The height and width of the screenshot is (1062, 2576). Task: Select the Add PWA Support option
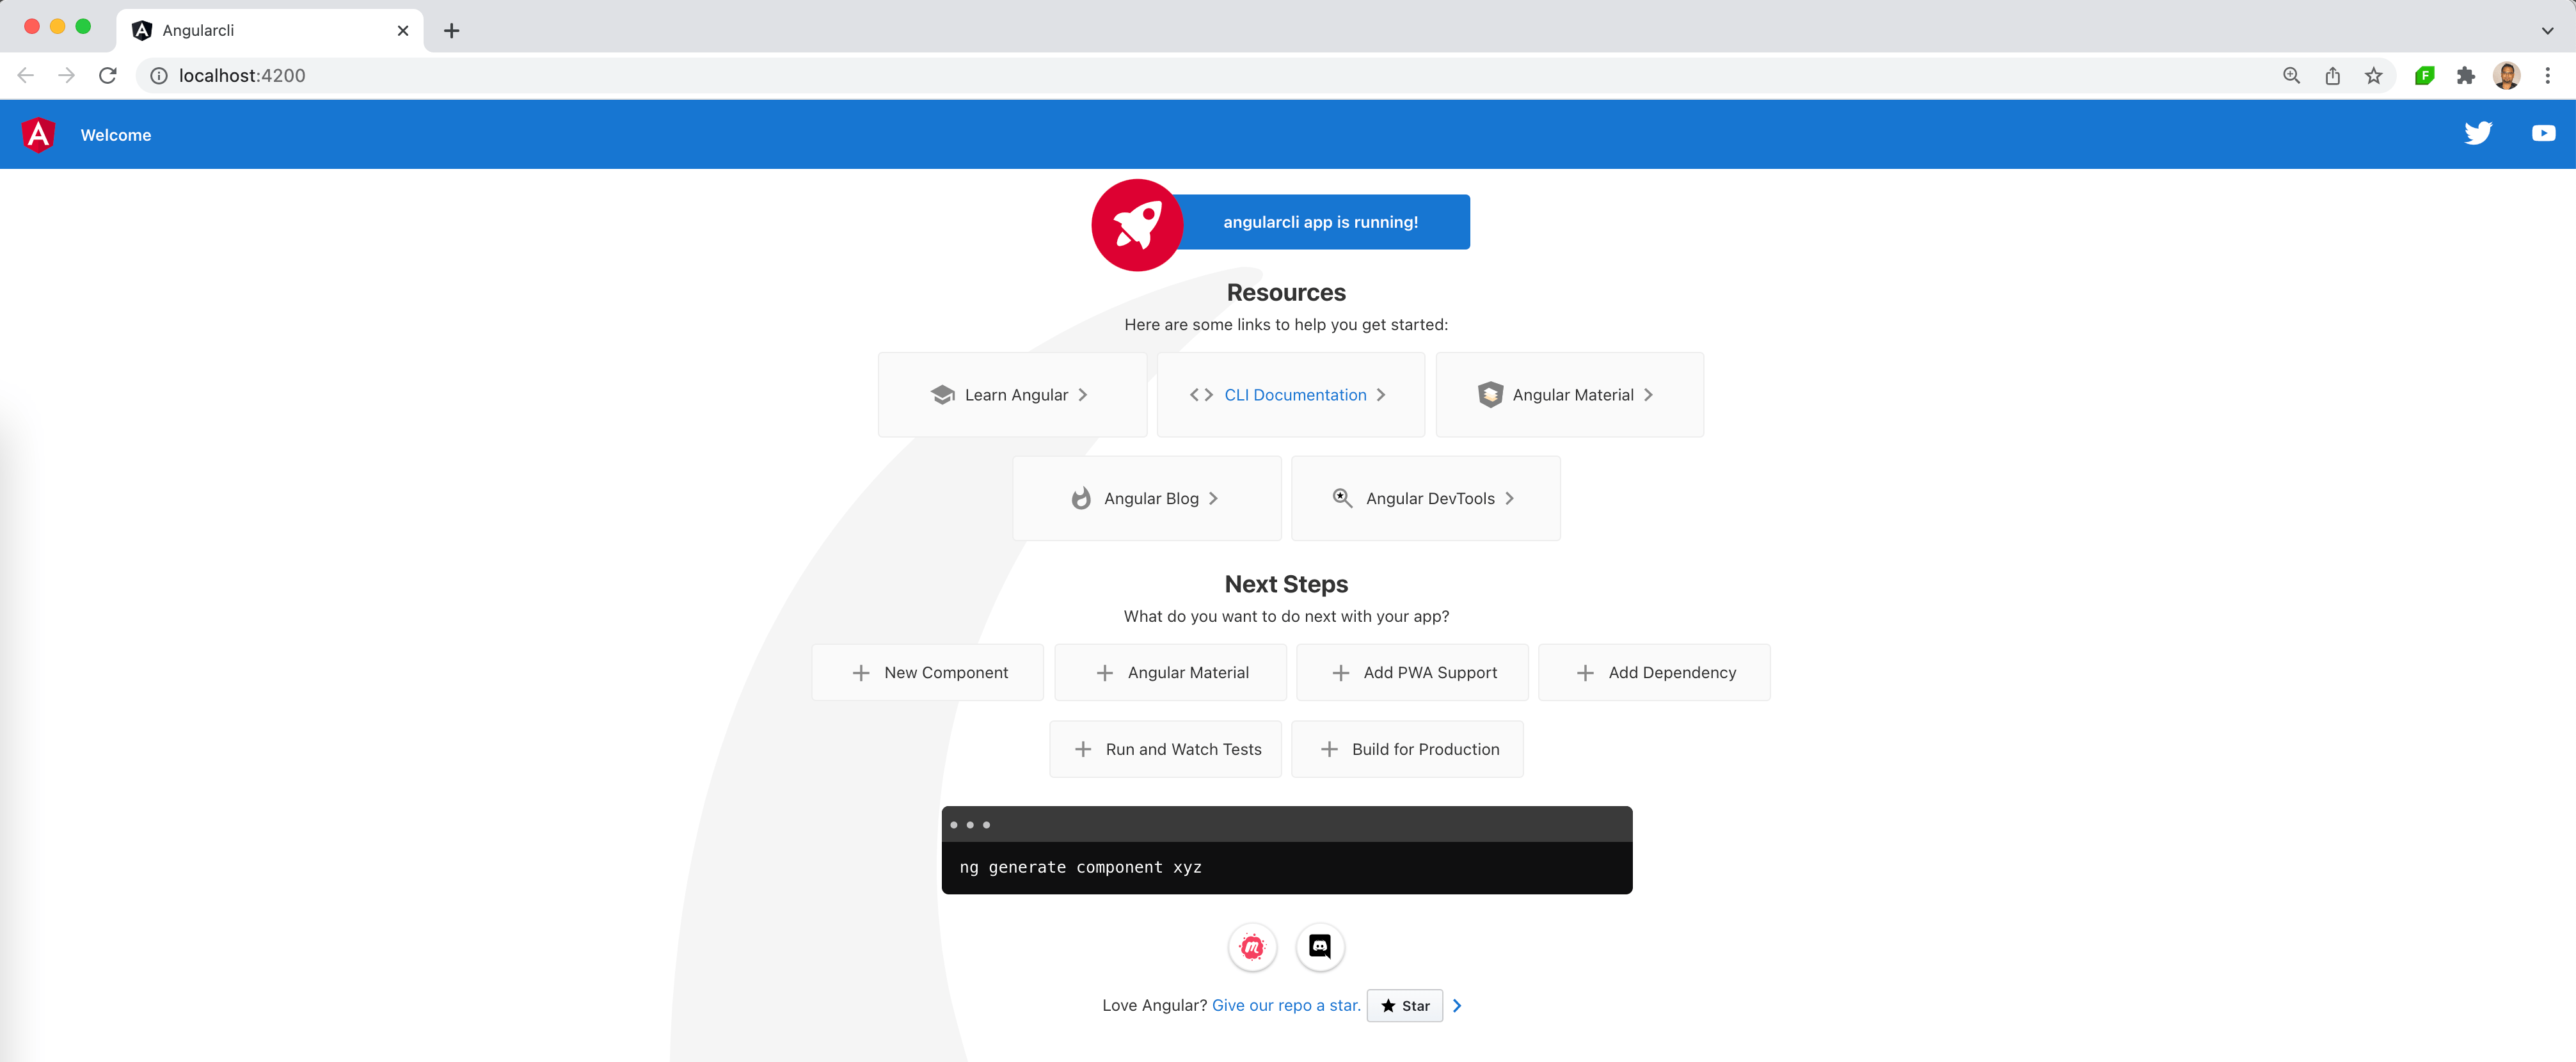(1412, 673)
